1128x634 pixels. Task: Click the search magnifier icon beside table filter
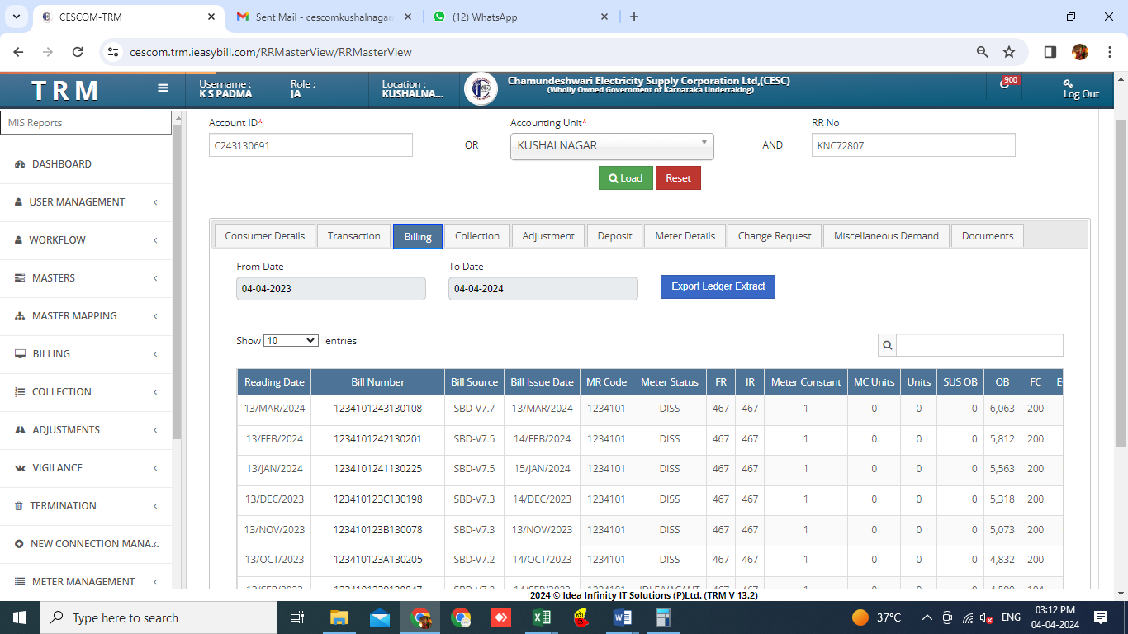(887, 345)
